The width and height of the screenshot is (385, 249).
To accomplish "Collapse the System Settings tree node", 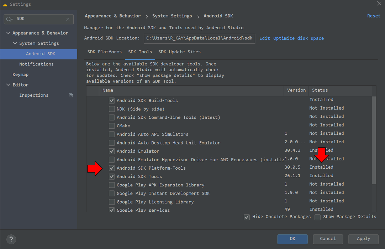I will pos(15,43).
